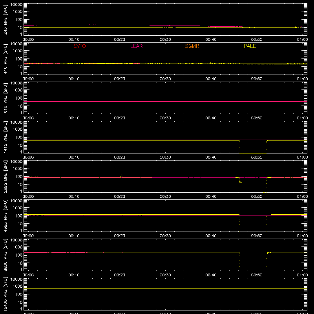Click the 00:10 time label below 410 MHz plot
Screen dimensions: 314x314
point(74,79)
